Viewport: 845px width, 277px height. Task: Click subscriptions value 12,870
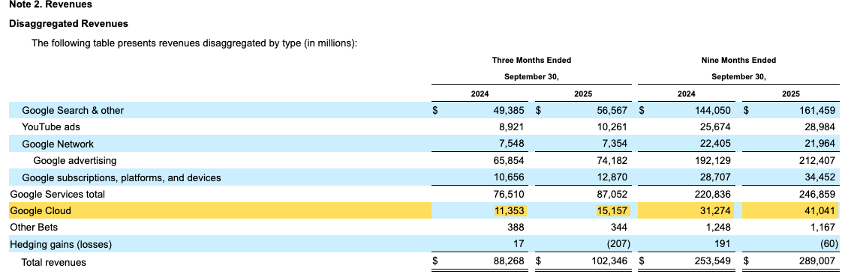click(x=612, y=177)
